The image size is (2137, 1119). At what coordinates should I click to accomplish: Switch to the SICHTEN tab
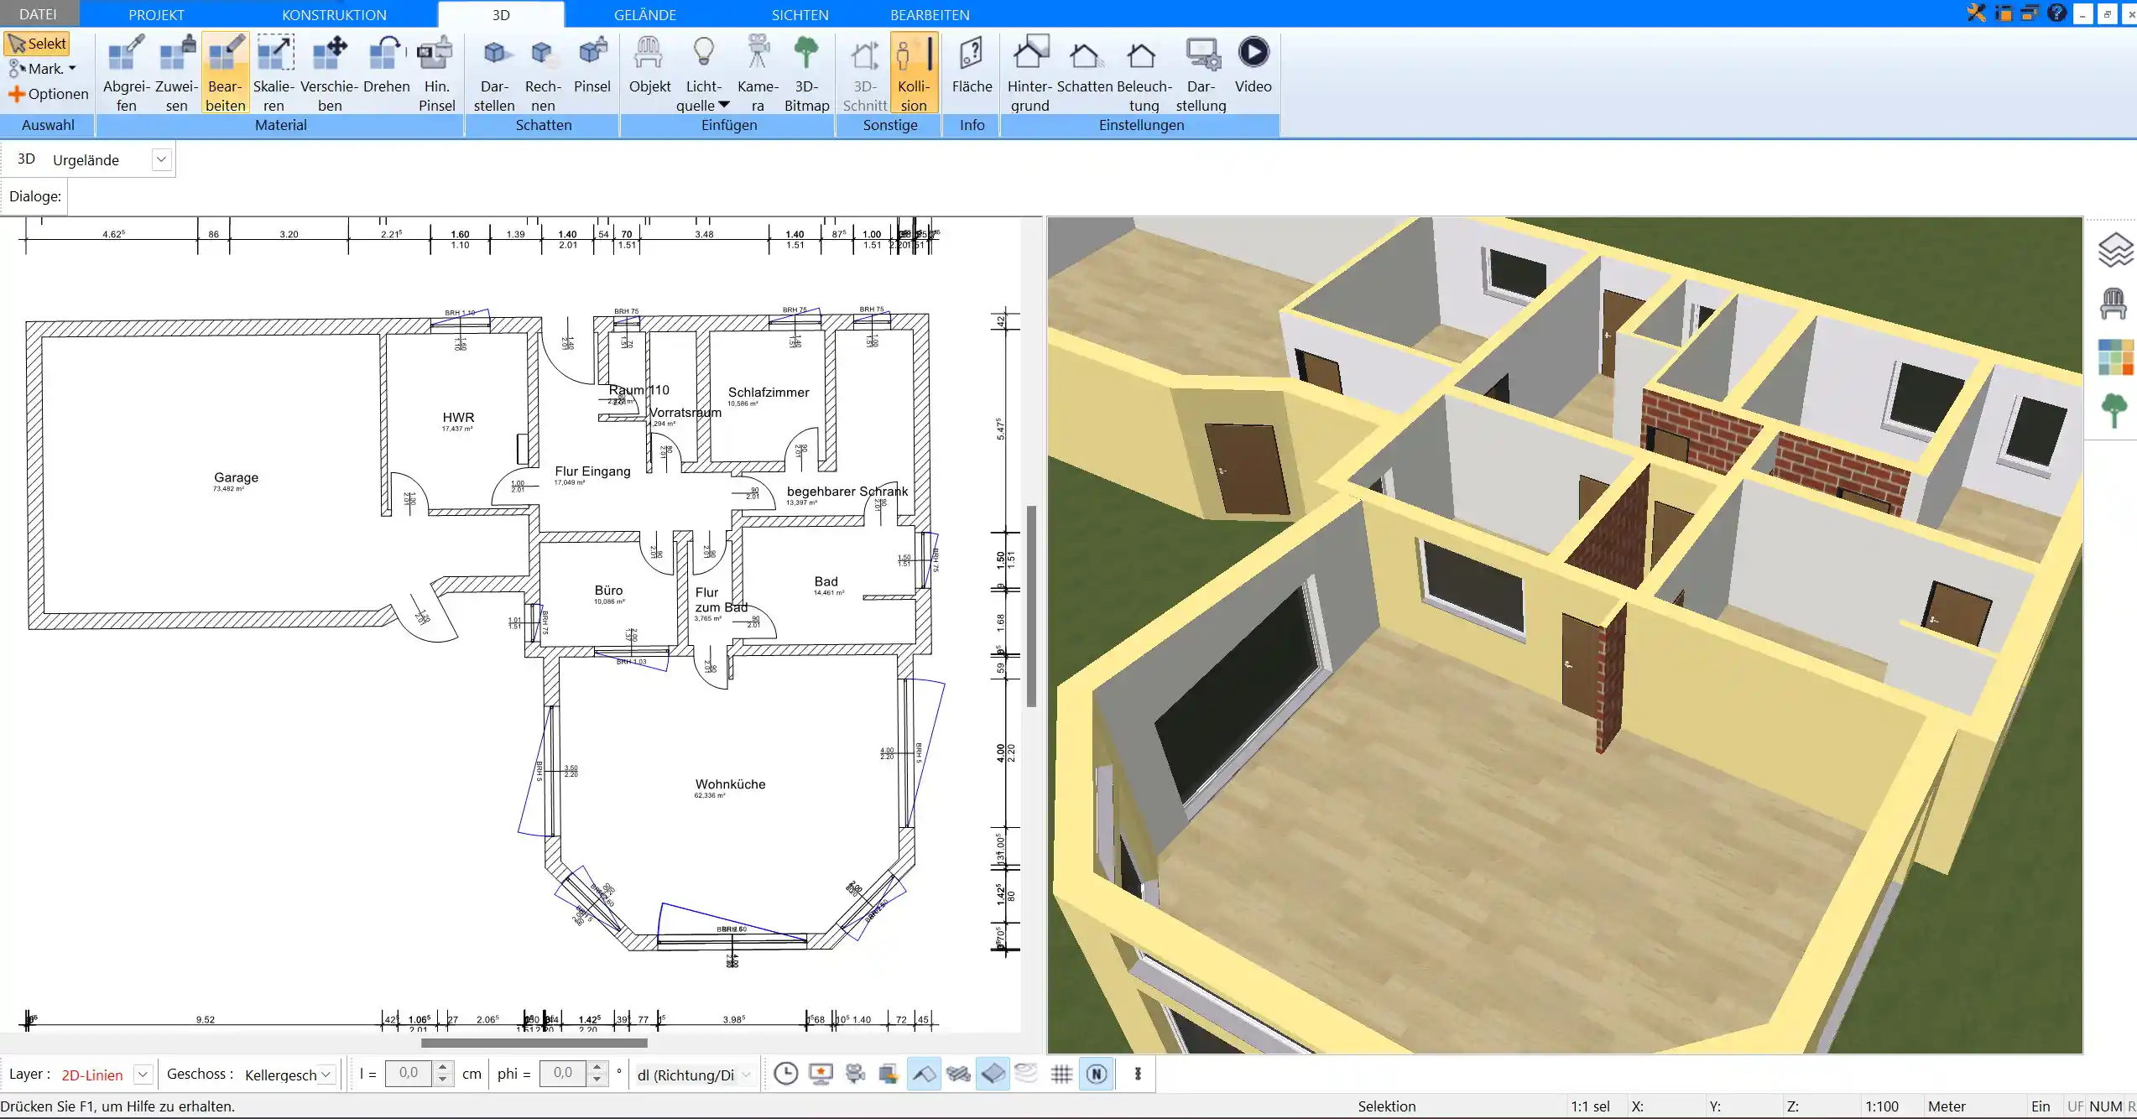(x=800, y=14)
